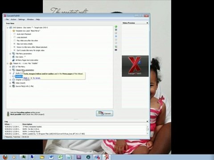Click the Video Preview panel pin button
Screen dimensions: 214x160
147,23
